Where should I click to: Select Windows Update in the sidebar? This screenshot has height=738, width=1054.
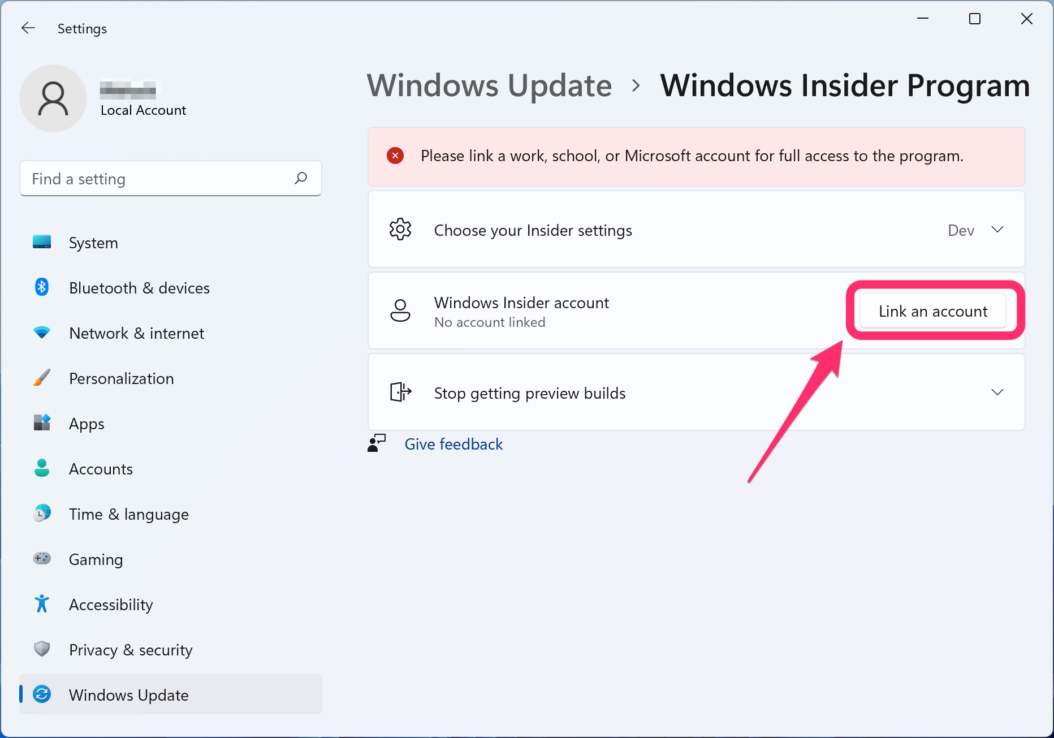coord(128,694)
